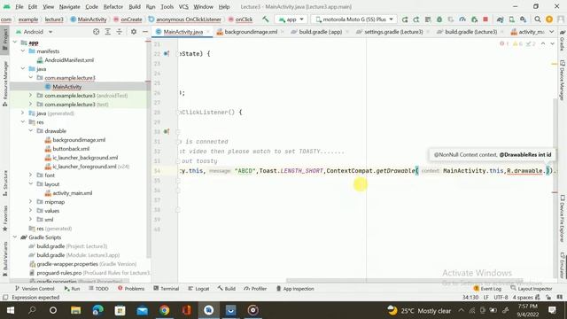The height and width of the screenshot is (319, 567).
Task: Open the Layout Inspector
Action: [x=532, y=289]
